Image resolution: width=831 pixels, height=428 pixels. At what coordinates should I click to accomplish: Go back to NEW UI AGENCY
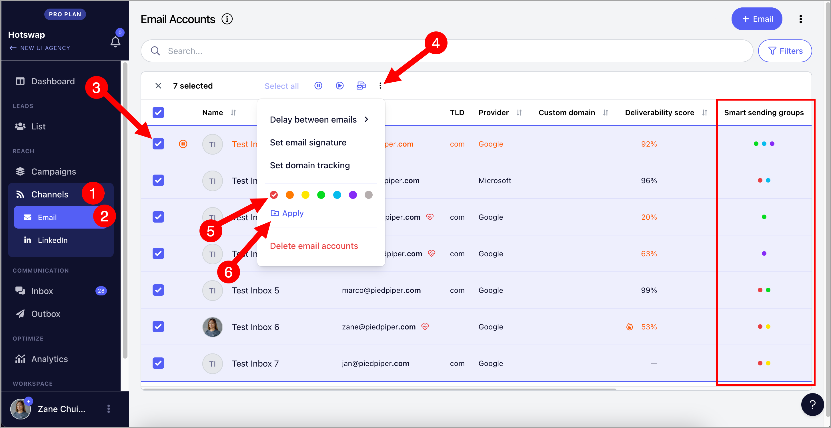tap(40, 48)
